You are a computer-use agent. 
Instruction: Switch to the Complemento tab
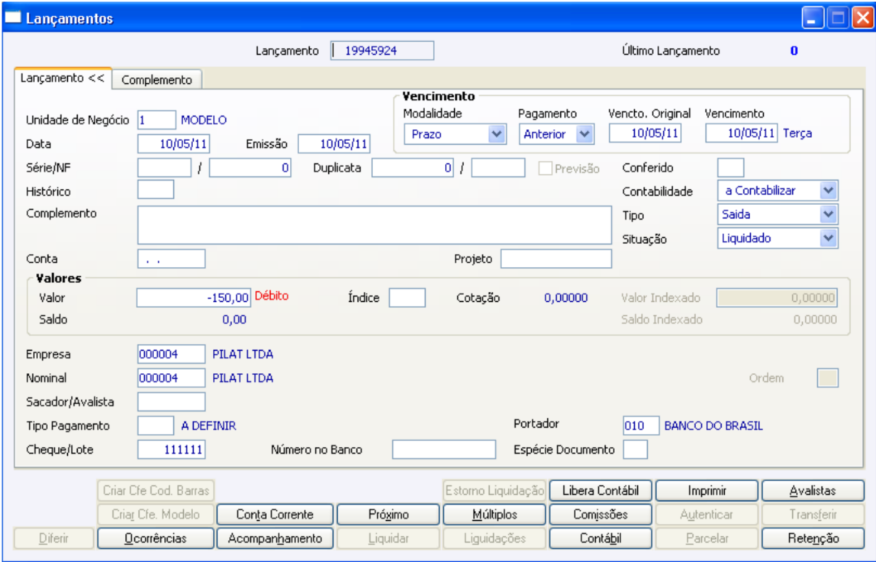click(157, 80)
